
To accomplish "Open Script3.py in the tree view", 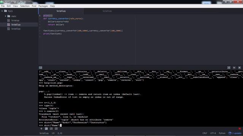I will tap(16, 29).
